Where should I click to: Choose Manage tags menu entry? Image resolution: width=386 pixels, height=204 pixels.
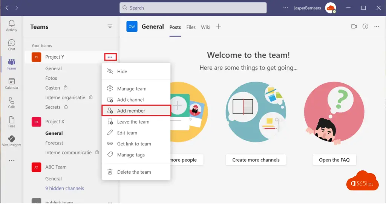pos(136,155)
